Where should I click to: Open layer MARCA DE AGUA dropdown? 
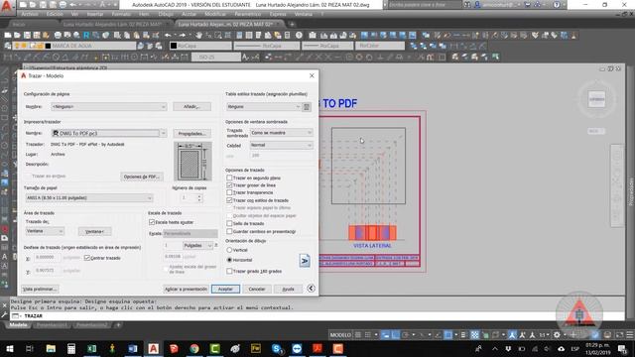[74, 46]
